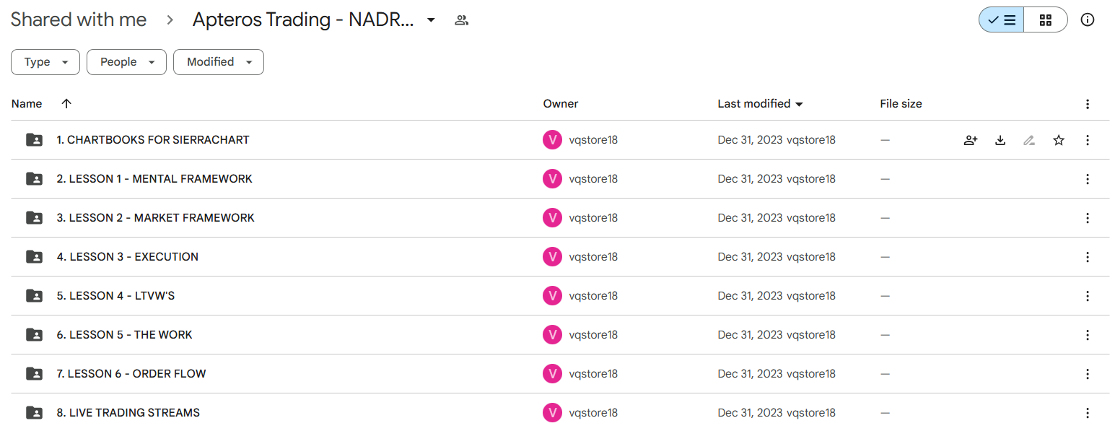Click the share icon on CHARTBOOKS FOR SIERRACHART row
The image size is (1115, 431).
click(971, 140)
